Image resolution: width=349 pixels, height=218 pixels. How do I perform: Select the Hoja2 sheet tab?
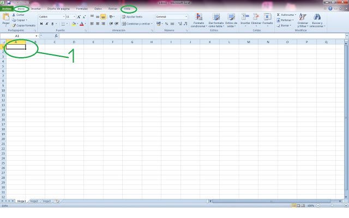(34, 201)
